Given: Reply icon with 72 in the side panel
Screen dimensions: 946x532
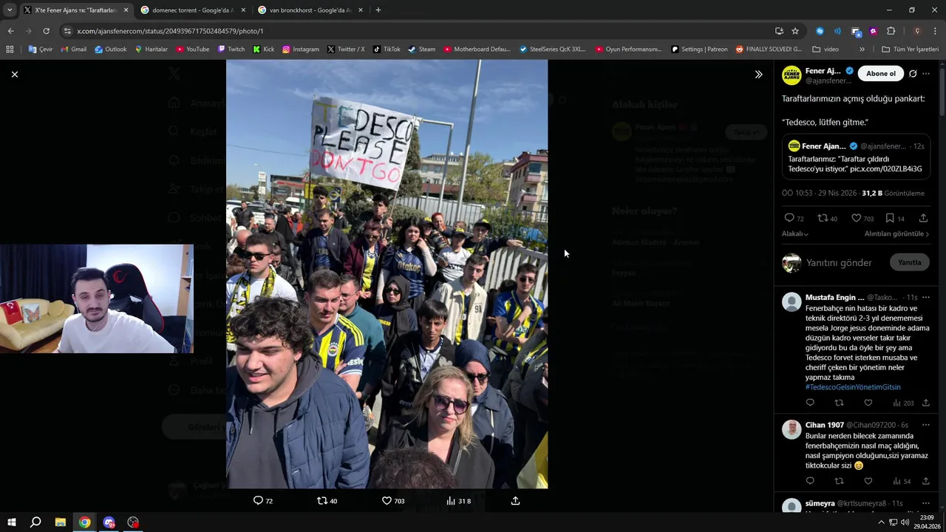Looking at the screenshot, I should click(789, 218).
